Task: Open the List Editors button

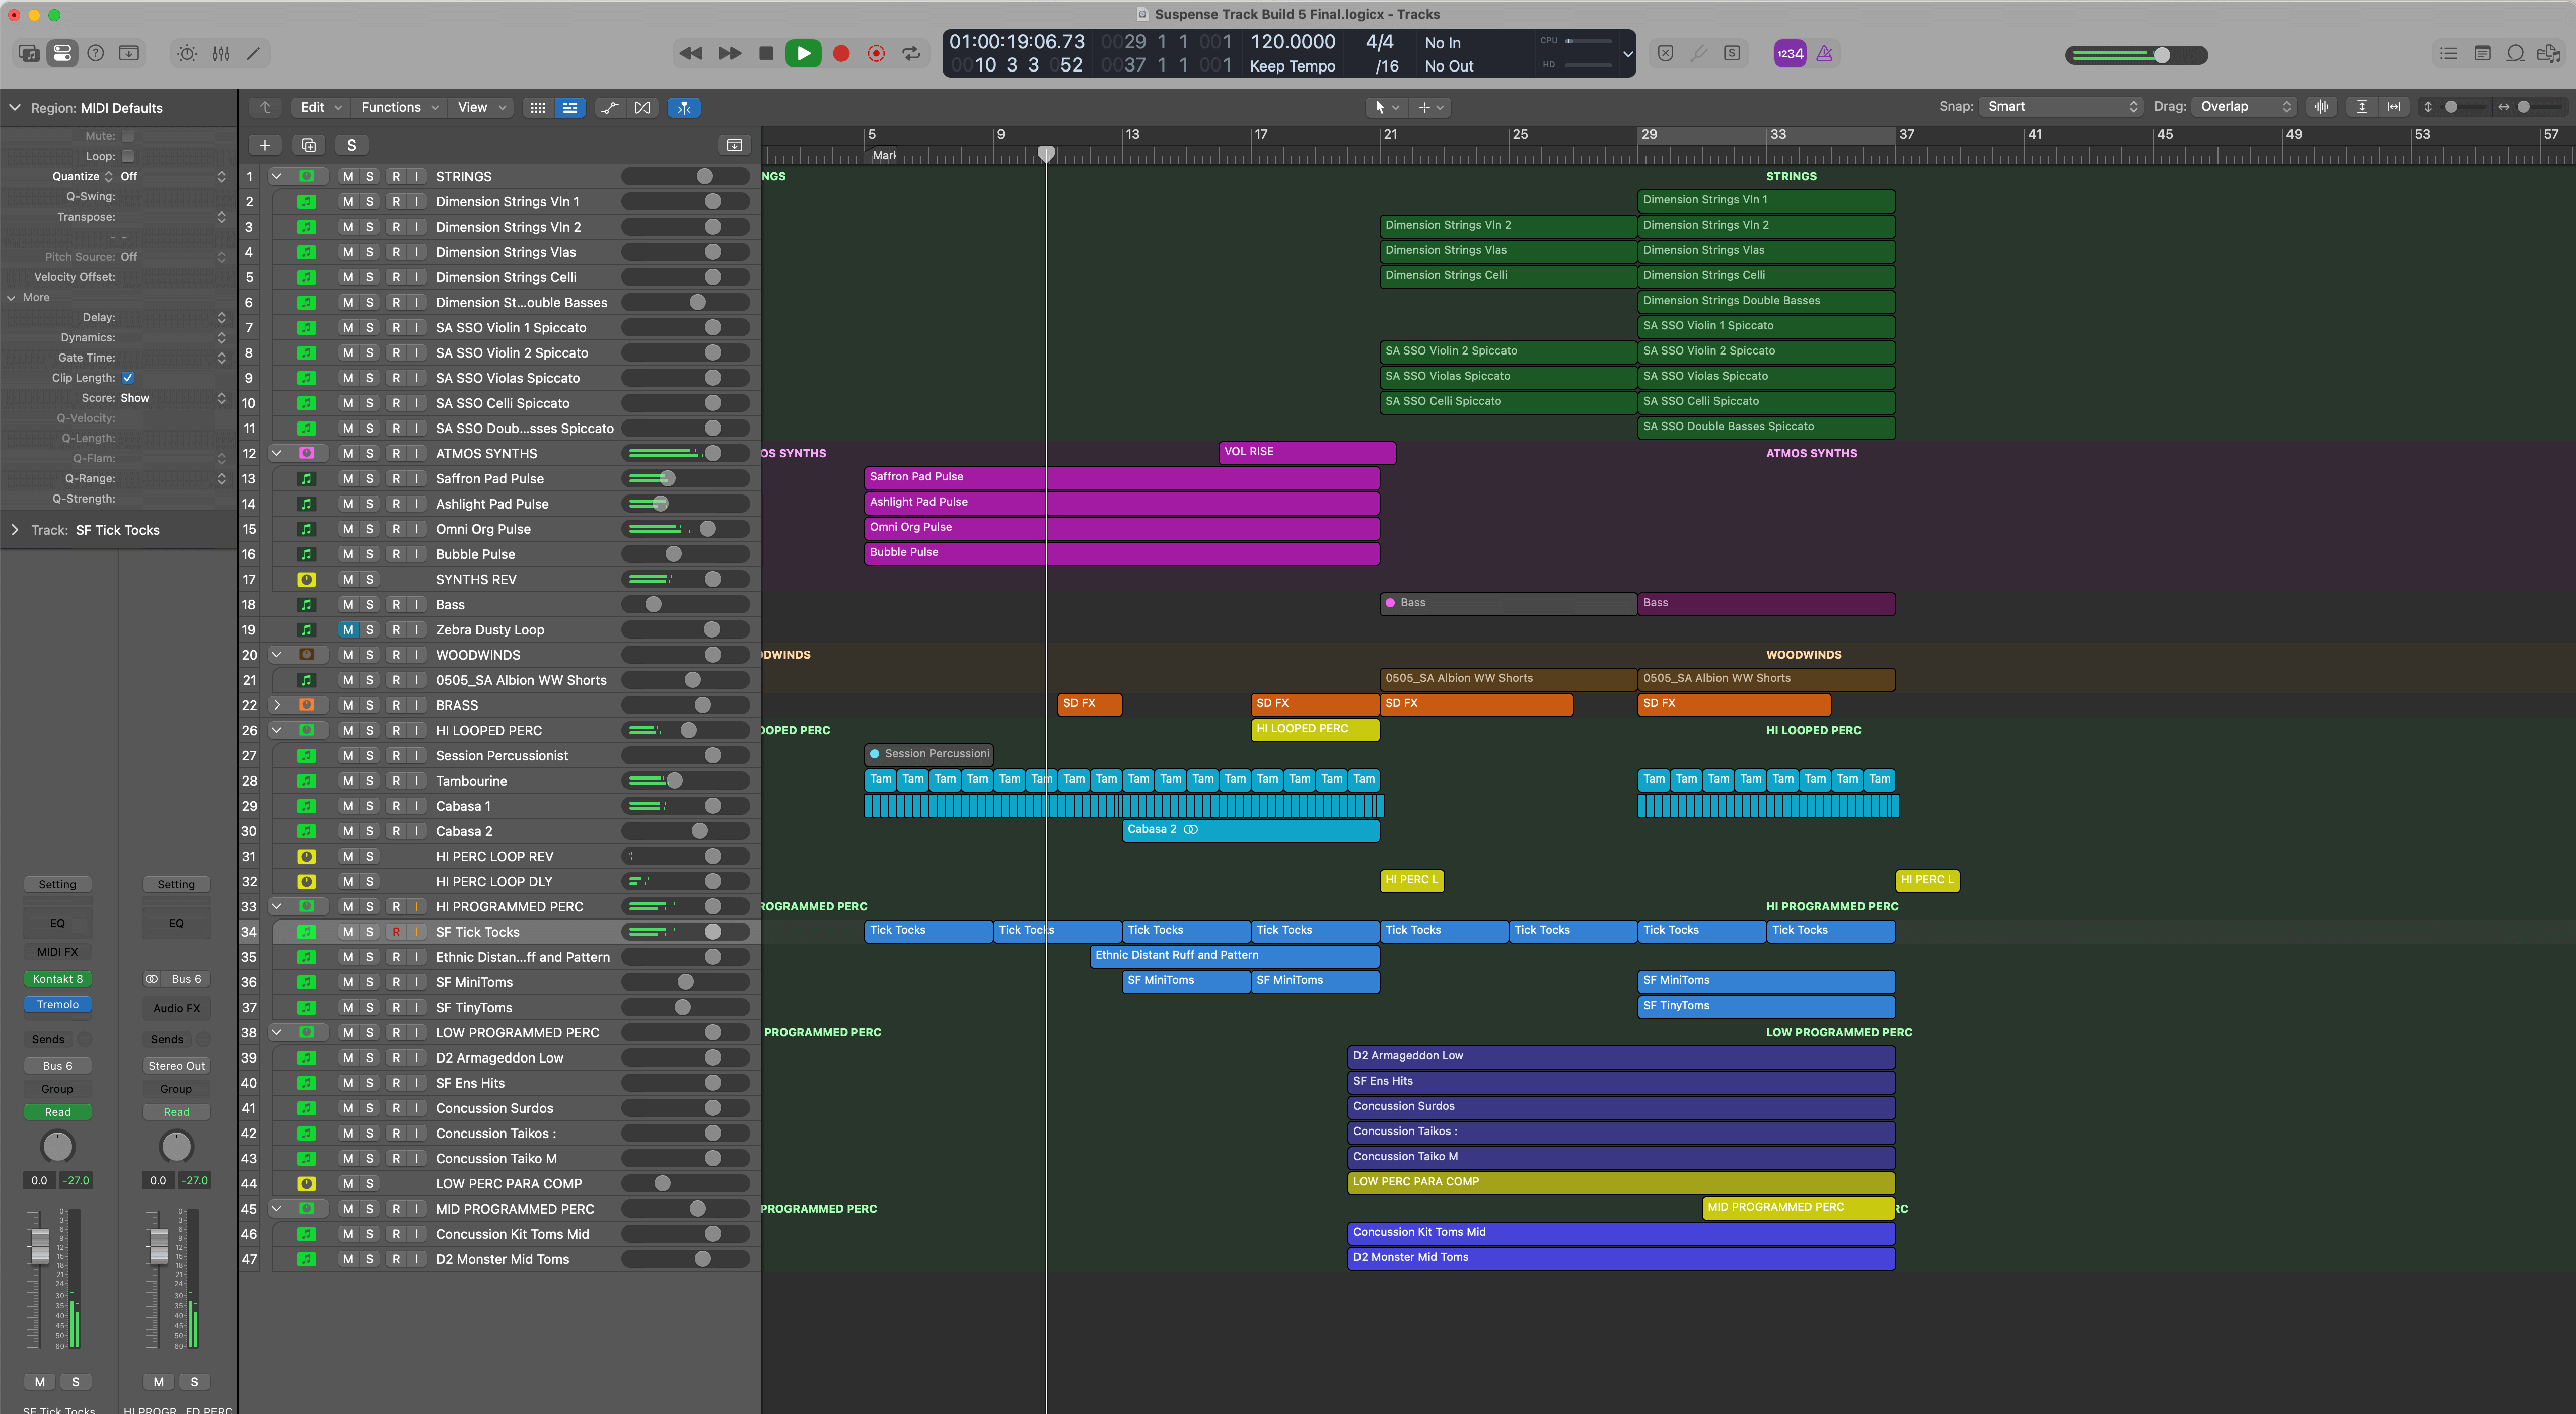Action: tap(2448, 54)
